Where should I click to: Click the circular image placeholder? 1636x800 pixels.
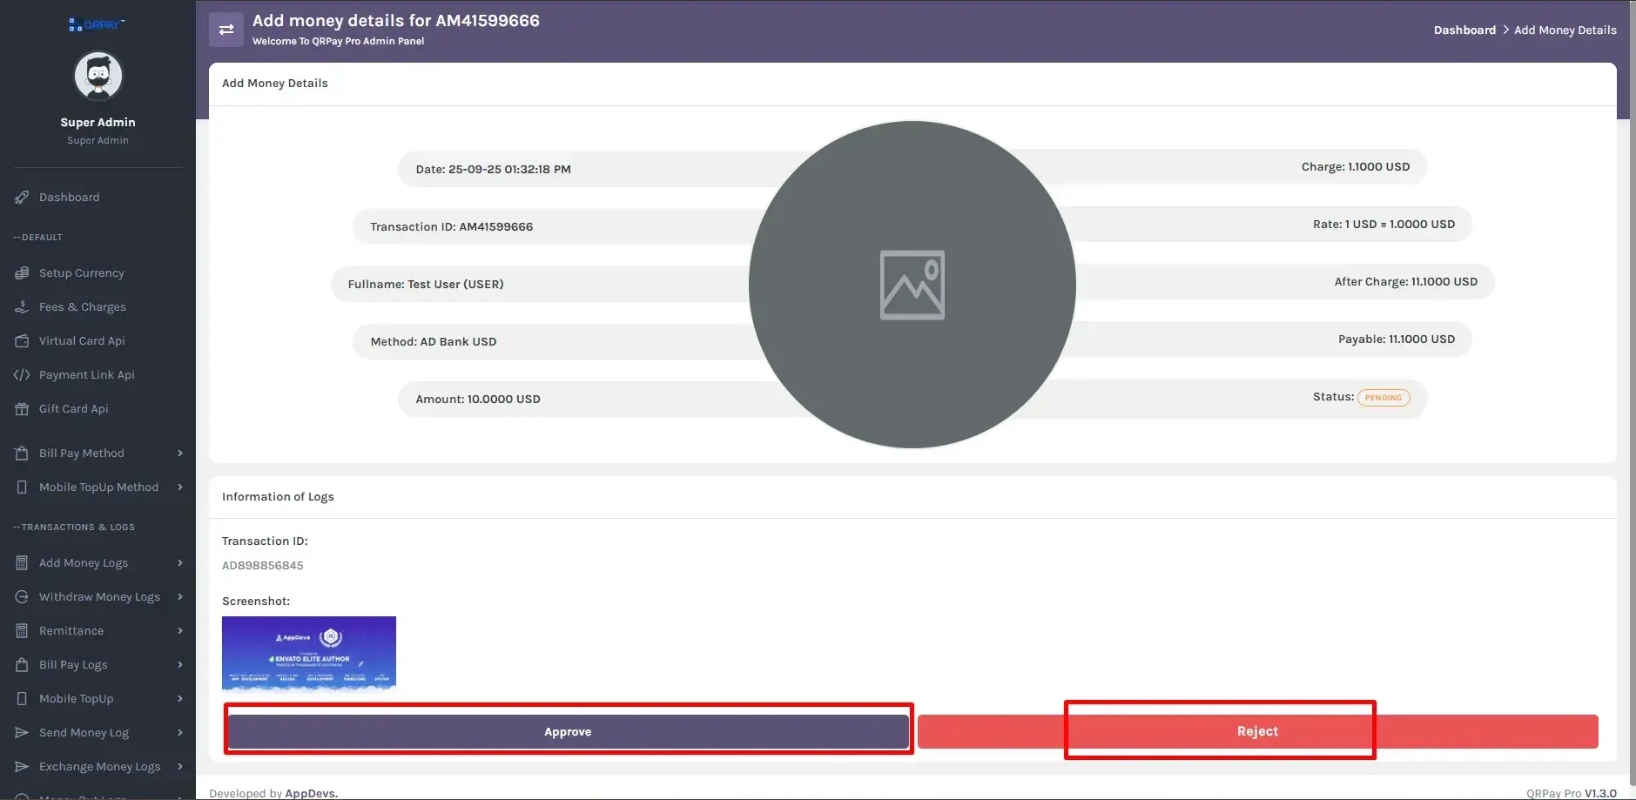point(912,285)
